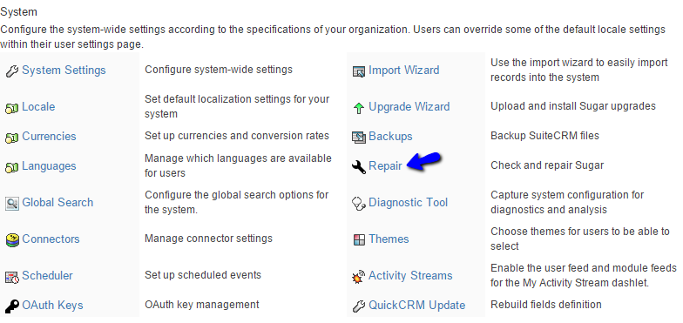Image resolution: width=683 pixels, height=323 pixels.
Task: Click the QuickCRM Update wrench icon
Action: pos(359,306)
